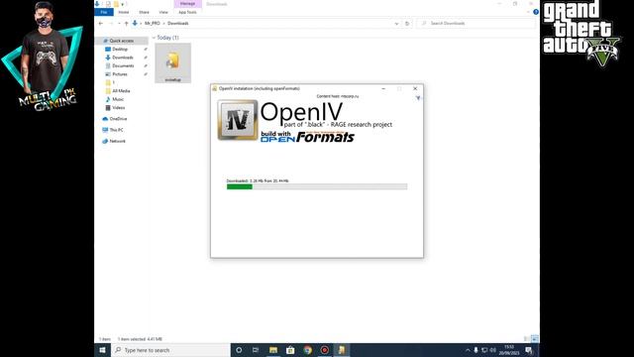Click the taskbar search box

170,350
